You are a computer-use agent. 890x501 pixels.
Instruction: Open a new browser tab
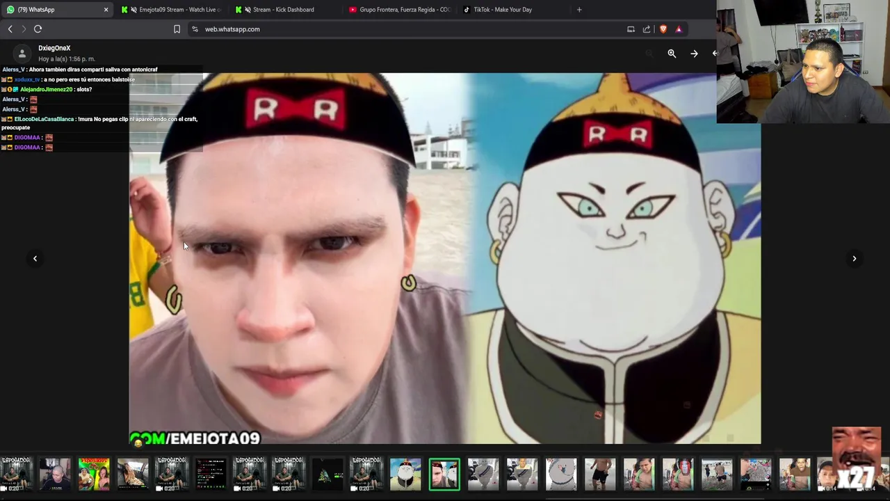[579, 10]
